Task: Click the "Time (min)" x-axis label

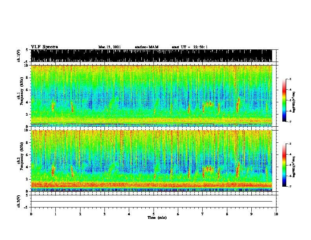Action: 157,218
